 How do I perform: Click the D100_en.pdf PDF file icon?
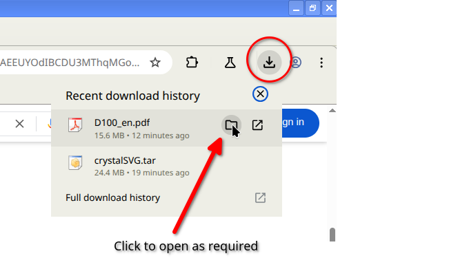75,125
